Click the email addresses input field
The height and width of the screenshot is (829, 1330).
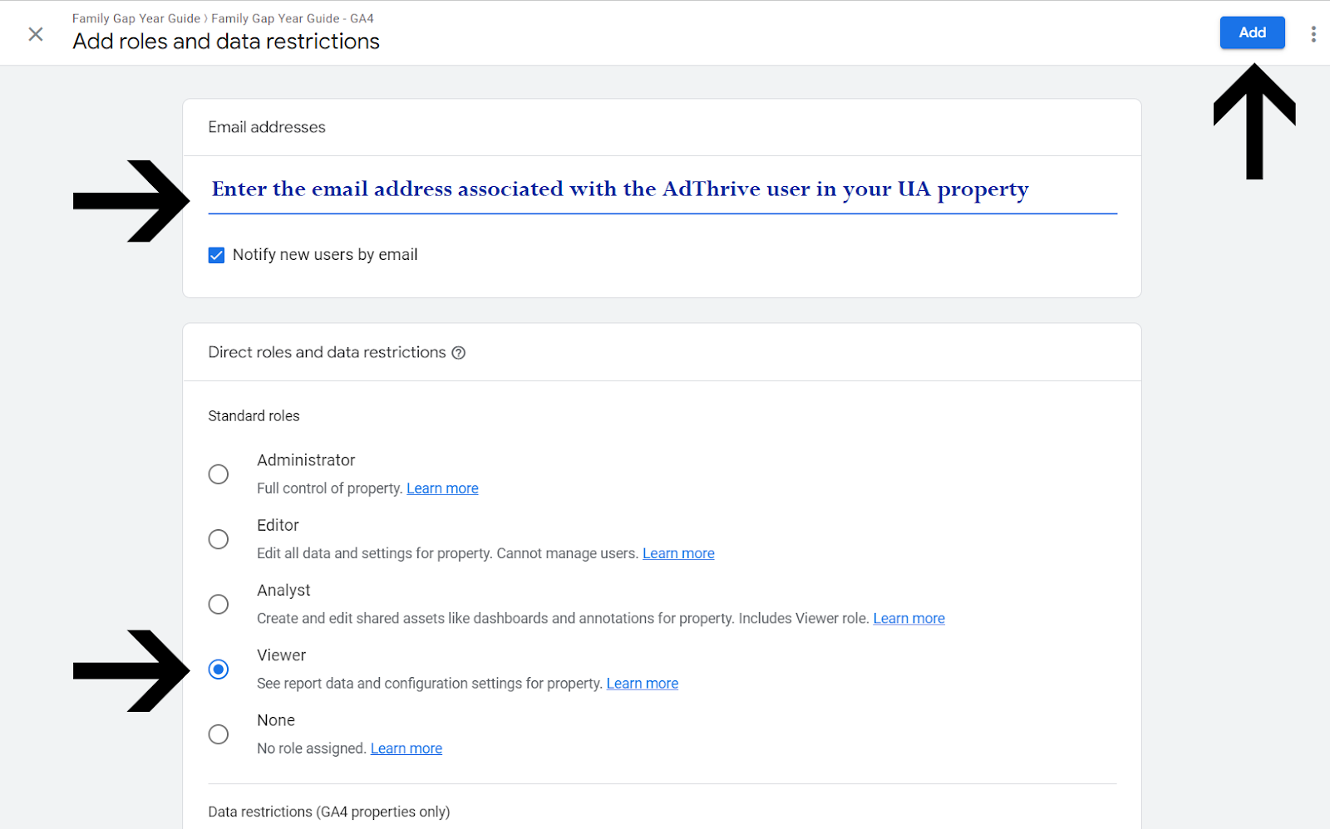pyautogui.click(x=662, y=190)
